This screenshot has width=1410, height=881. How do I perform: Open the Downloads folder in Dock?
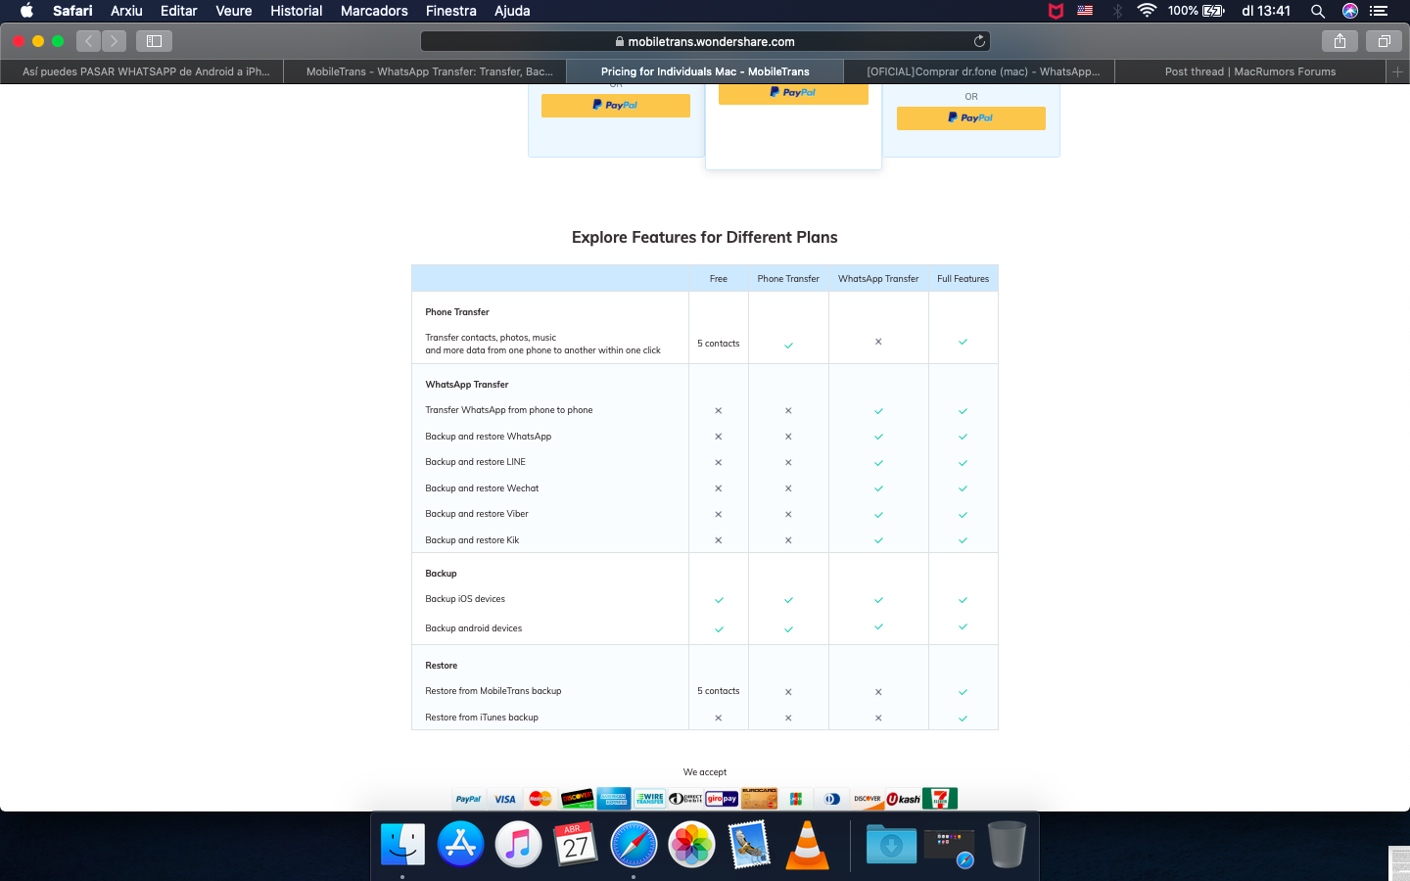tap(891, 844)
